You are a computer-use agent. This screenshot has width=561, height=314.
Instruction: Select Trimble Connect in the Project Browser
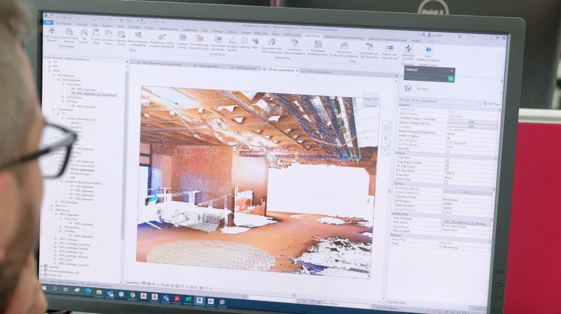click(x=80, y=173)
